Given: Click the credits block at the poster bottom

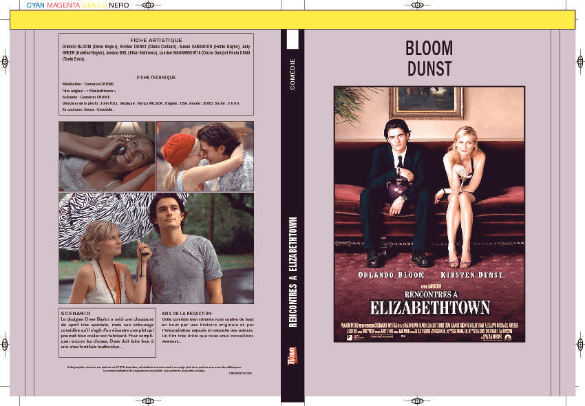Looking at the screenshot, I should tap(429, 328).
